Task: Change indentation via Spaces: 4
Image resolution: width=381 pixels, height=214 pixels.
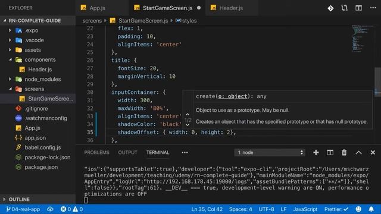Action: (241, 209)
